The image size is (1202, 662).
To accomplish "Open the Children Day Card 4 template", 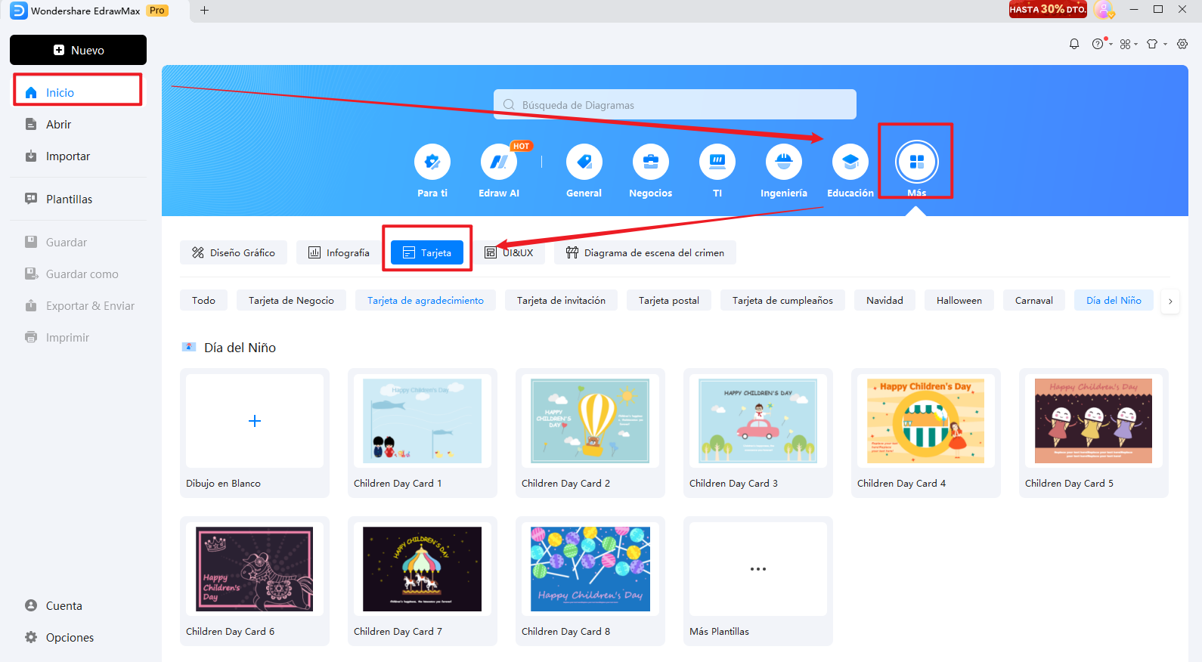I will tap(925, 422).
